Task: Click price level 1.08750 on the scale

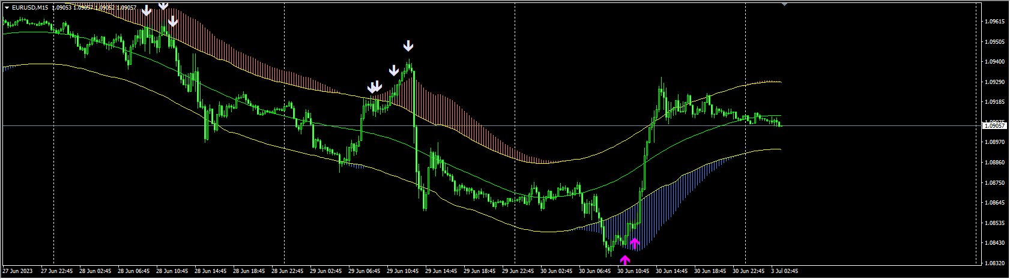Action: (x=994, y=182)
